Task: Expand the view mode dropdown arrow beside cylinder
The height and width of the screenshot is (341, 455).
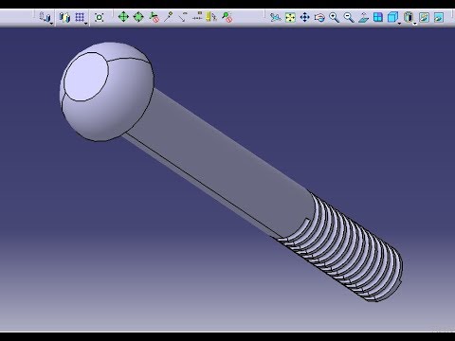Action: click(x=414, y=24)
